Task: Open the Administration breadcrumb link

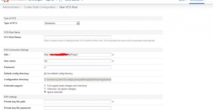Action: click(11, 7)
